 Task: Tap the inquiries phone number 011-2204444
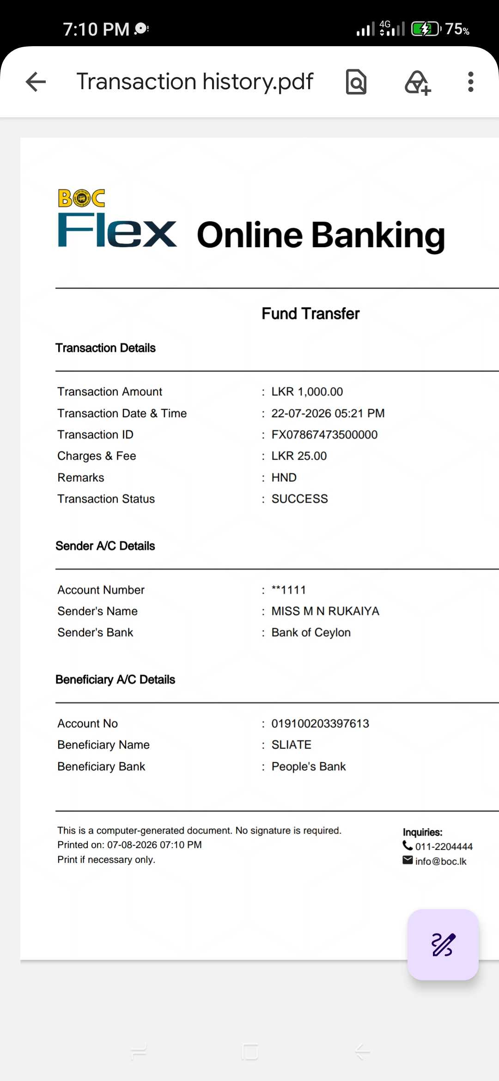(444, 846)
